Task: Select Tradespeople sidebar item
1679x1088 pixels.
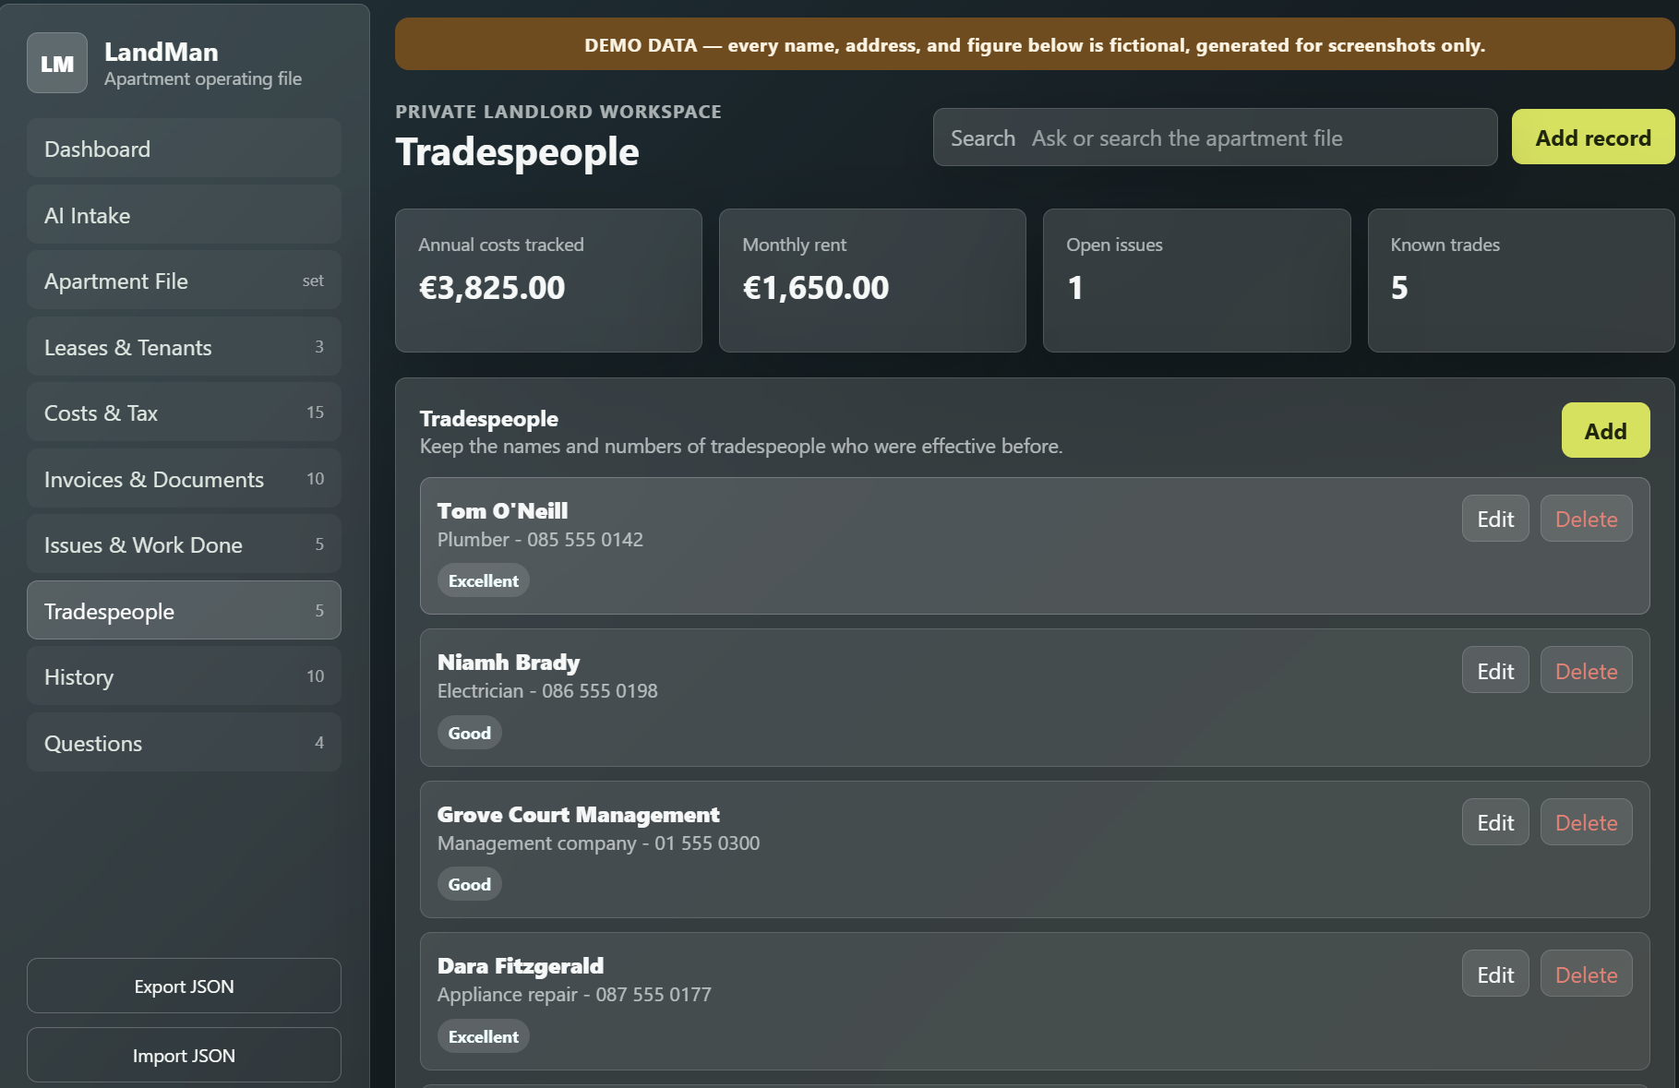Action: pyautogui.click(x=184, y=611)
